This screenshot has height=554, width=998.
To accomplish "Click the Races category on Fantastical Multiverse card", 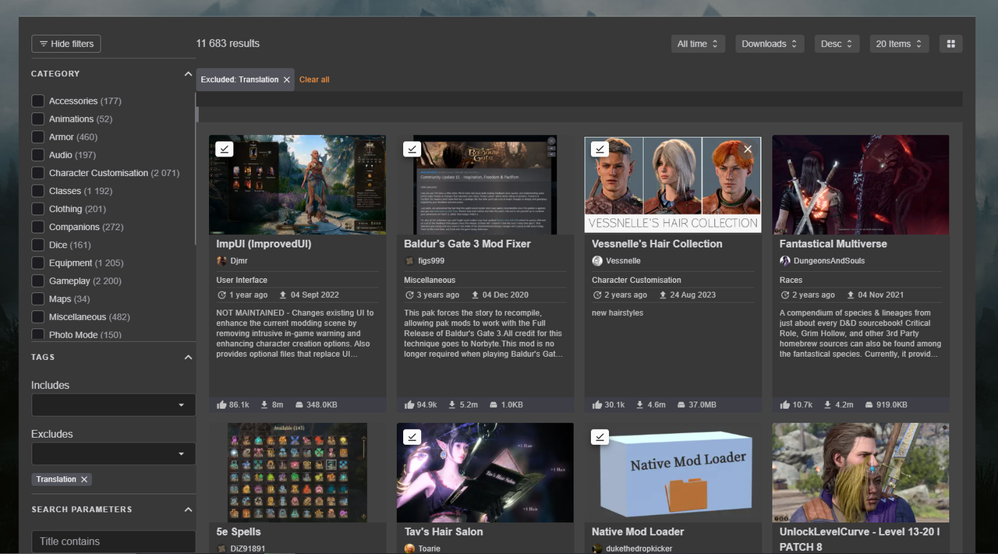I will click(791, 280).
